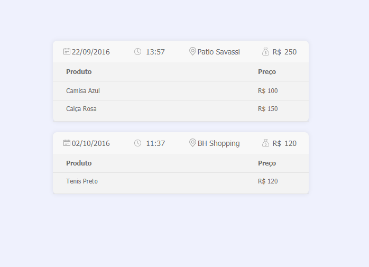Click the Camisa Azul product row
This screenshot has height=267, width=369.
pyautogui.click(x=181, y=90)
